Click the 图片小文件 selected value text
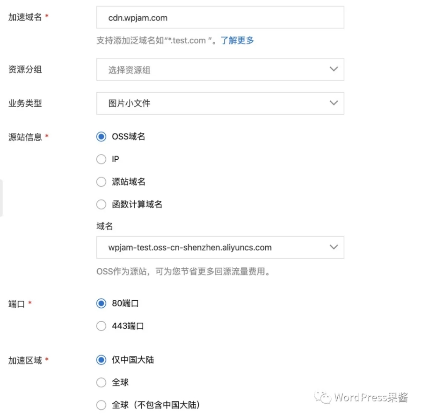 (x=130, y=104)
